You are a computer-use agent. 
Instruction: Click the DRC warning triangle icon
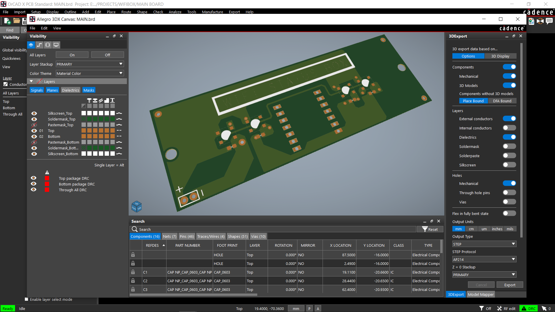[x=524, y=308]
